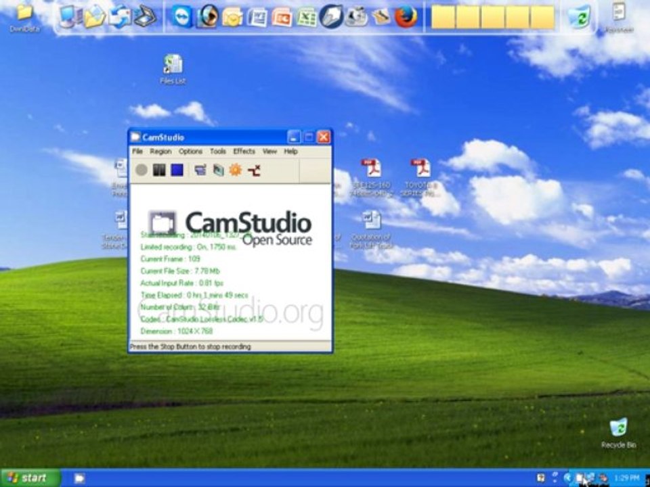Launch Outlook from the dock
Screen dimensions: 650x487
(232, 18)
